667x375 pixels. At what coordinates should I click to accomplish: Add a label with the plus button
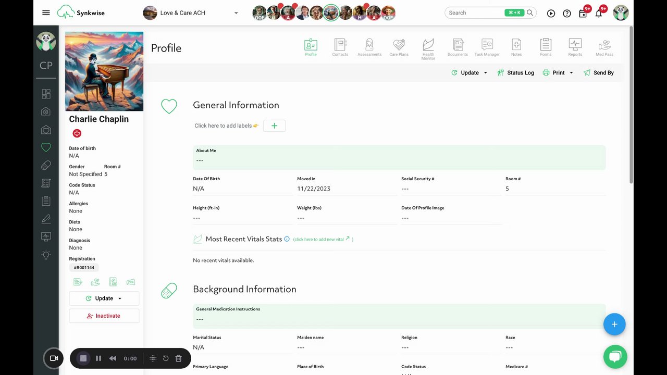[x=274, y=126]
